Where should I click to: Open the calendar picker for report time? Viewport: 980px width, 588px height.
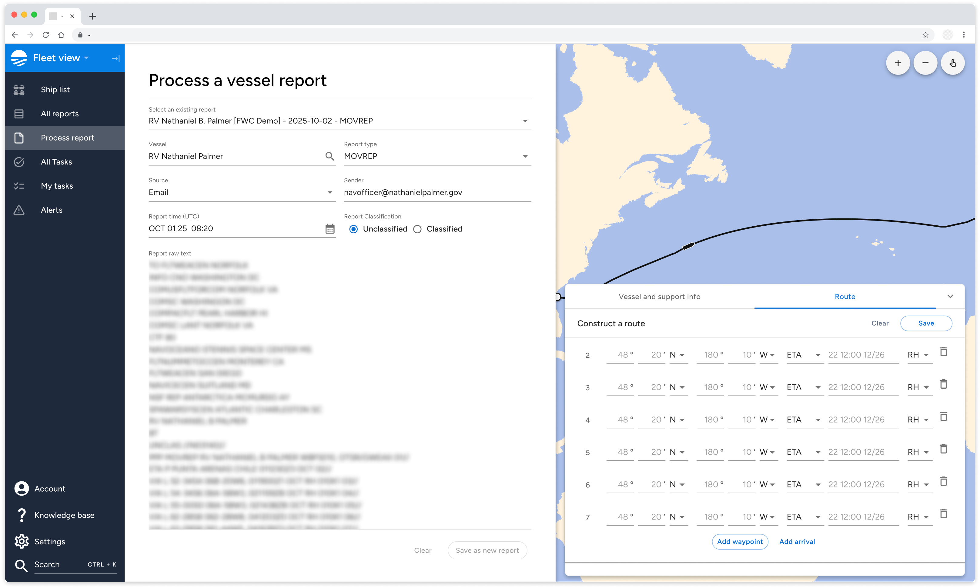point(330,228)
